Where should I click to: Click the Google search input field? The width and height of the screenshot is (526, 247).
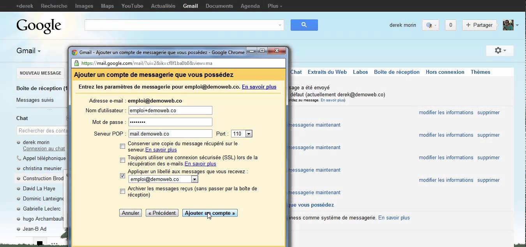[x=184, y=25]
